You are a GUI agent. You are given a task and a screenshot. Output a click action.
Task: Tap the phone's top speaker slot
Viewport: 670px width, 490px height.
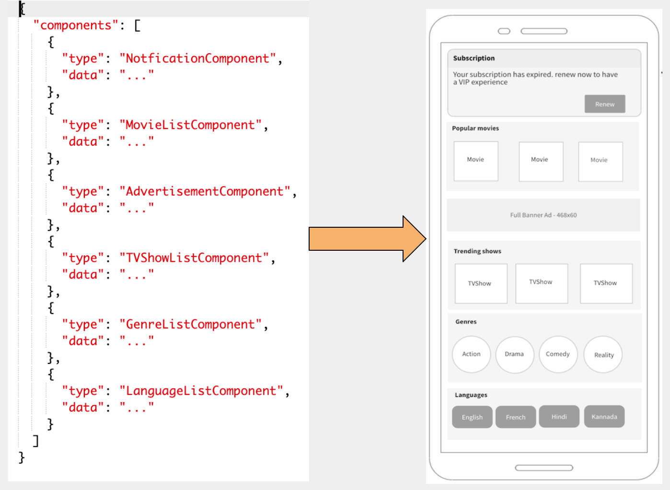(544, 31)
